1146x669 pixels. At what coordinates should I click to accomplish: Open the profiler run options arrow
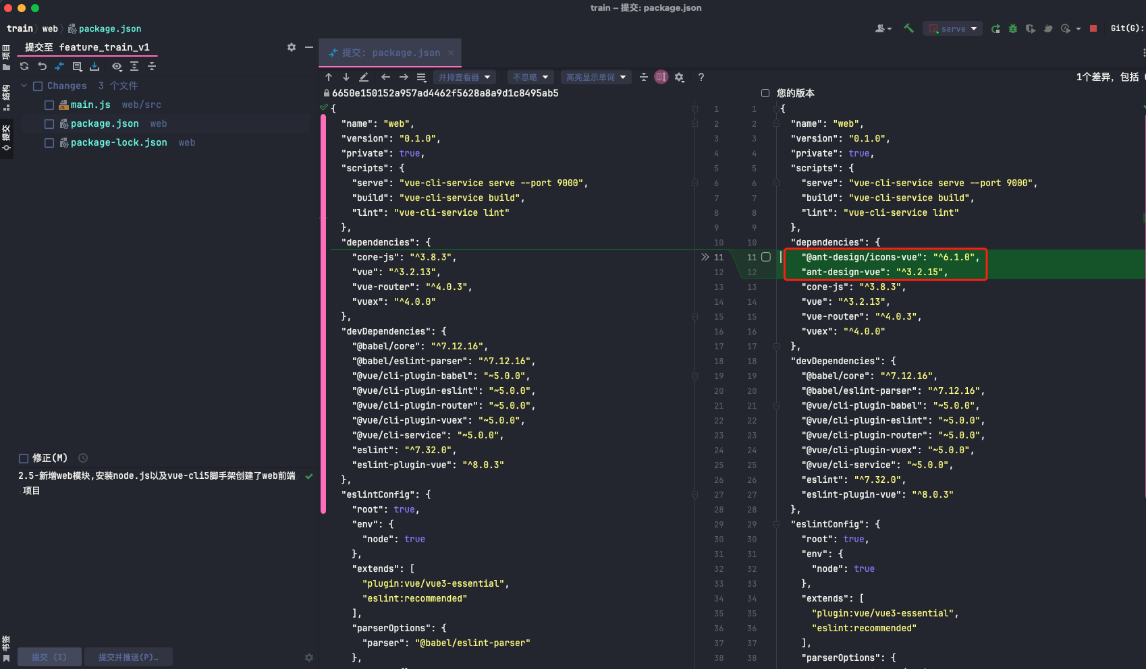point(1079,28)
